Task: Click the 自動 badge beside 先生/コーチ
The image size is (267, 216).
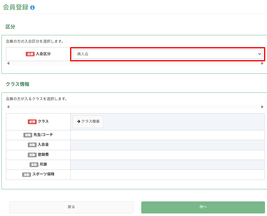Action: point(28,135)
